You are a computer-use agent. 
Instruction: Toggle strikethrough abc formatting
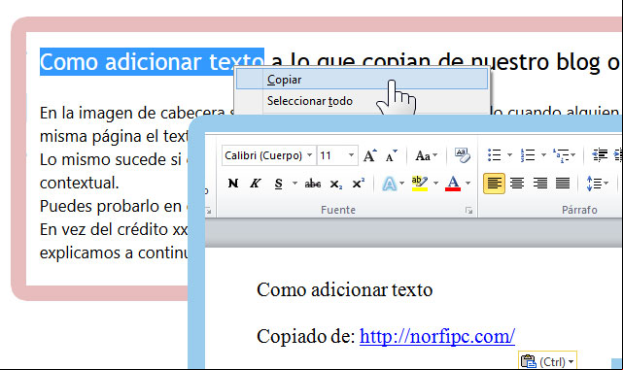[x=313, y=183]
